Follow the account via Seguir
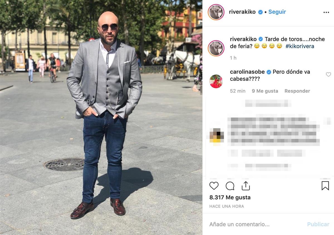This screenshot has height=235, width=334. (x=277, y=12)
